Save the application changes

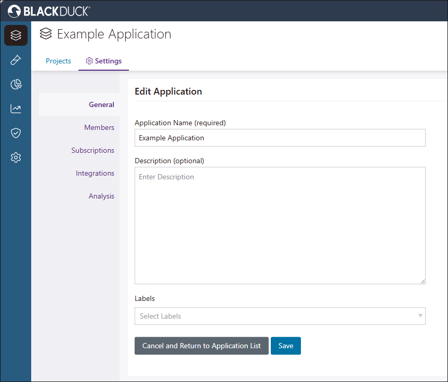(x=286, y=346)
